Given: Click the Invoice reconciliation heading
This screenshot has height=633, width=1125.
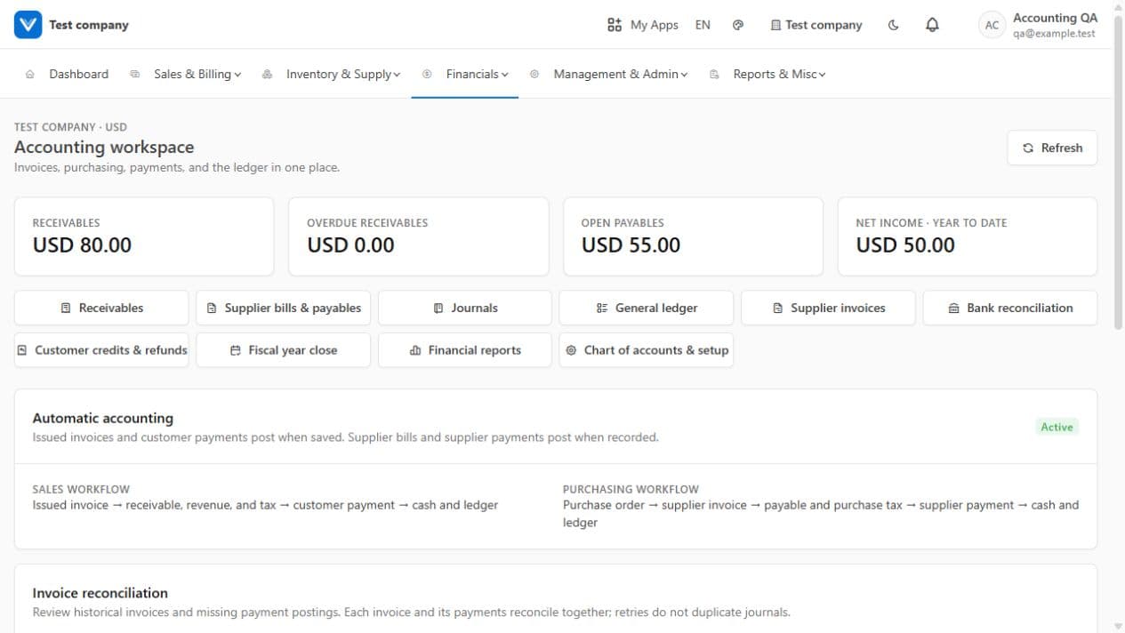Looking at the screenshot, I should point(100,593).
